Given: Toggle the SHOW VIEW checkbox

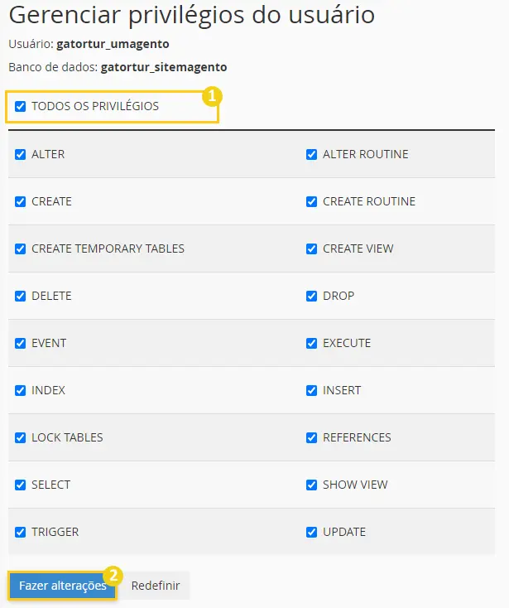Looking at the screenshot, I should 311,485.
